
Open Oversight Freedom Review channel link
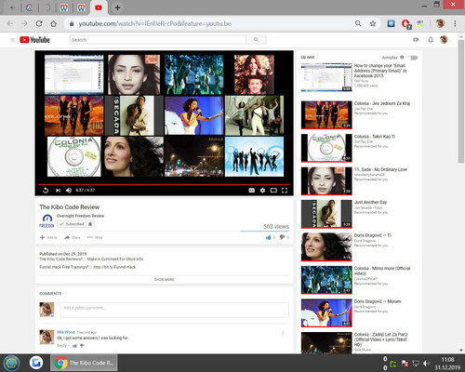pyautogui.click(x=80, y=216)
